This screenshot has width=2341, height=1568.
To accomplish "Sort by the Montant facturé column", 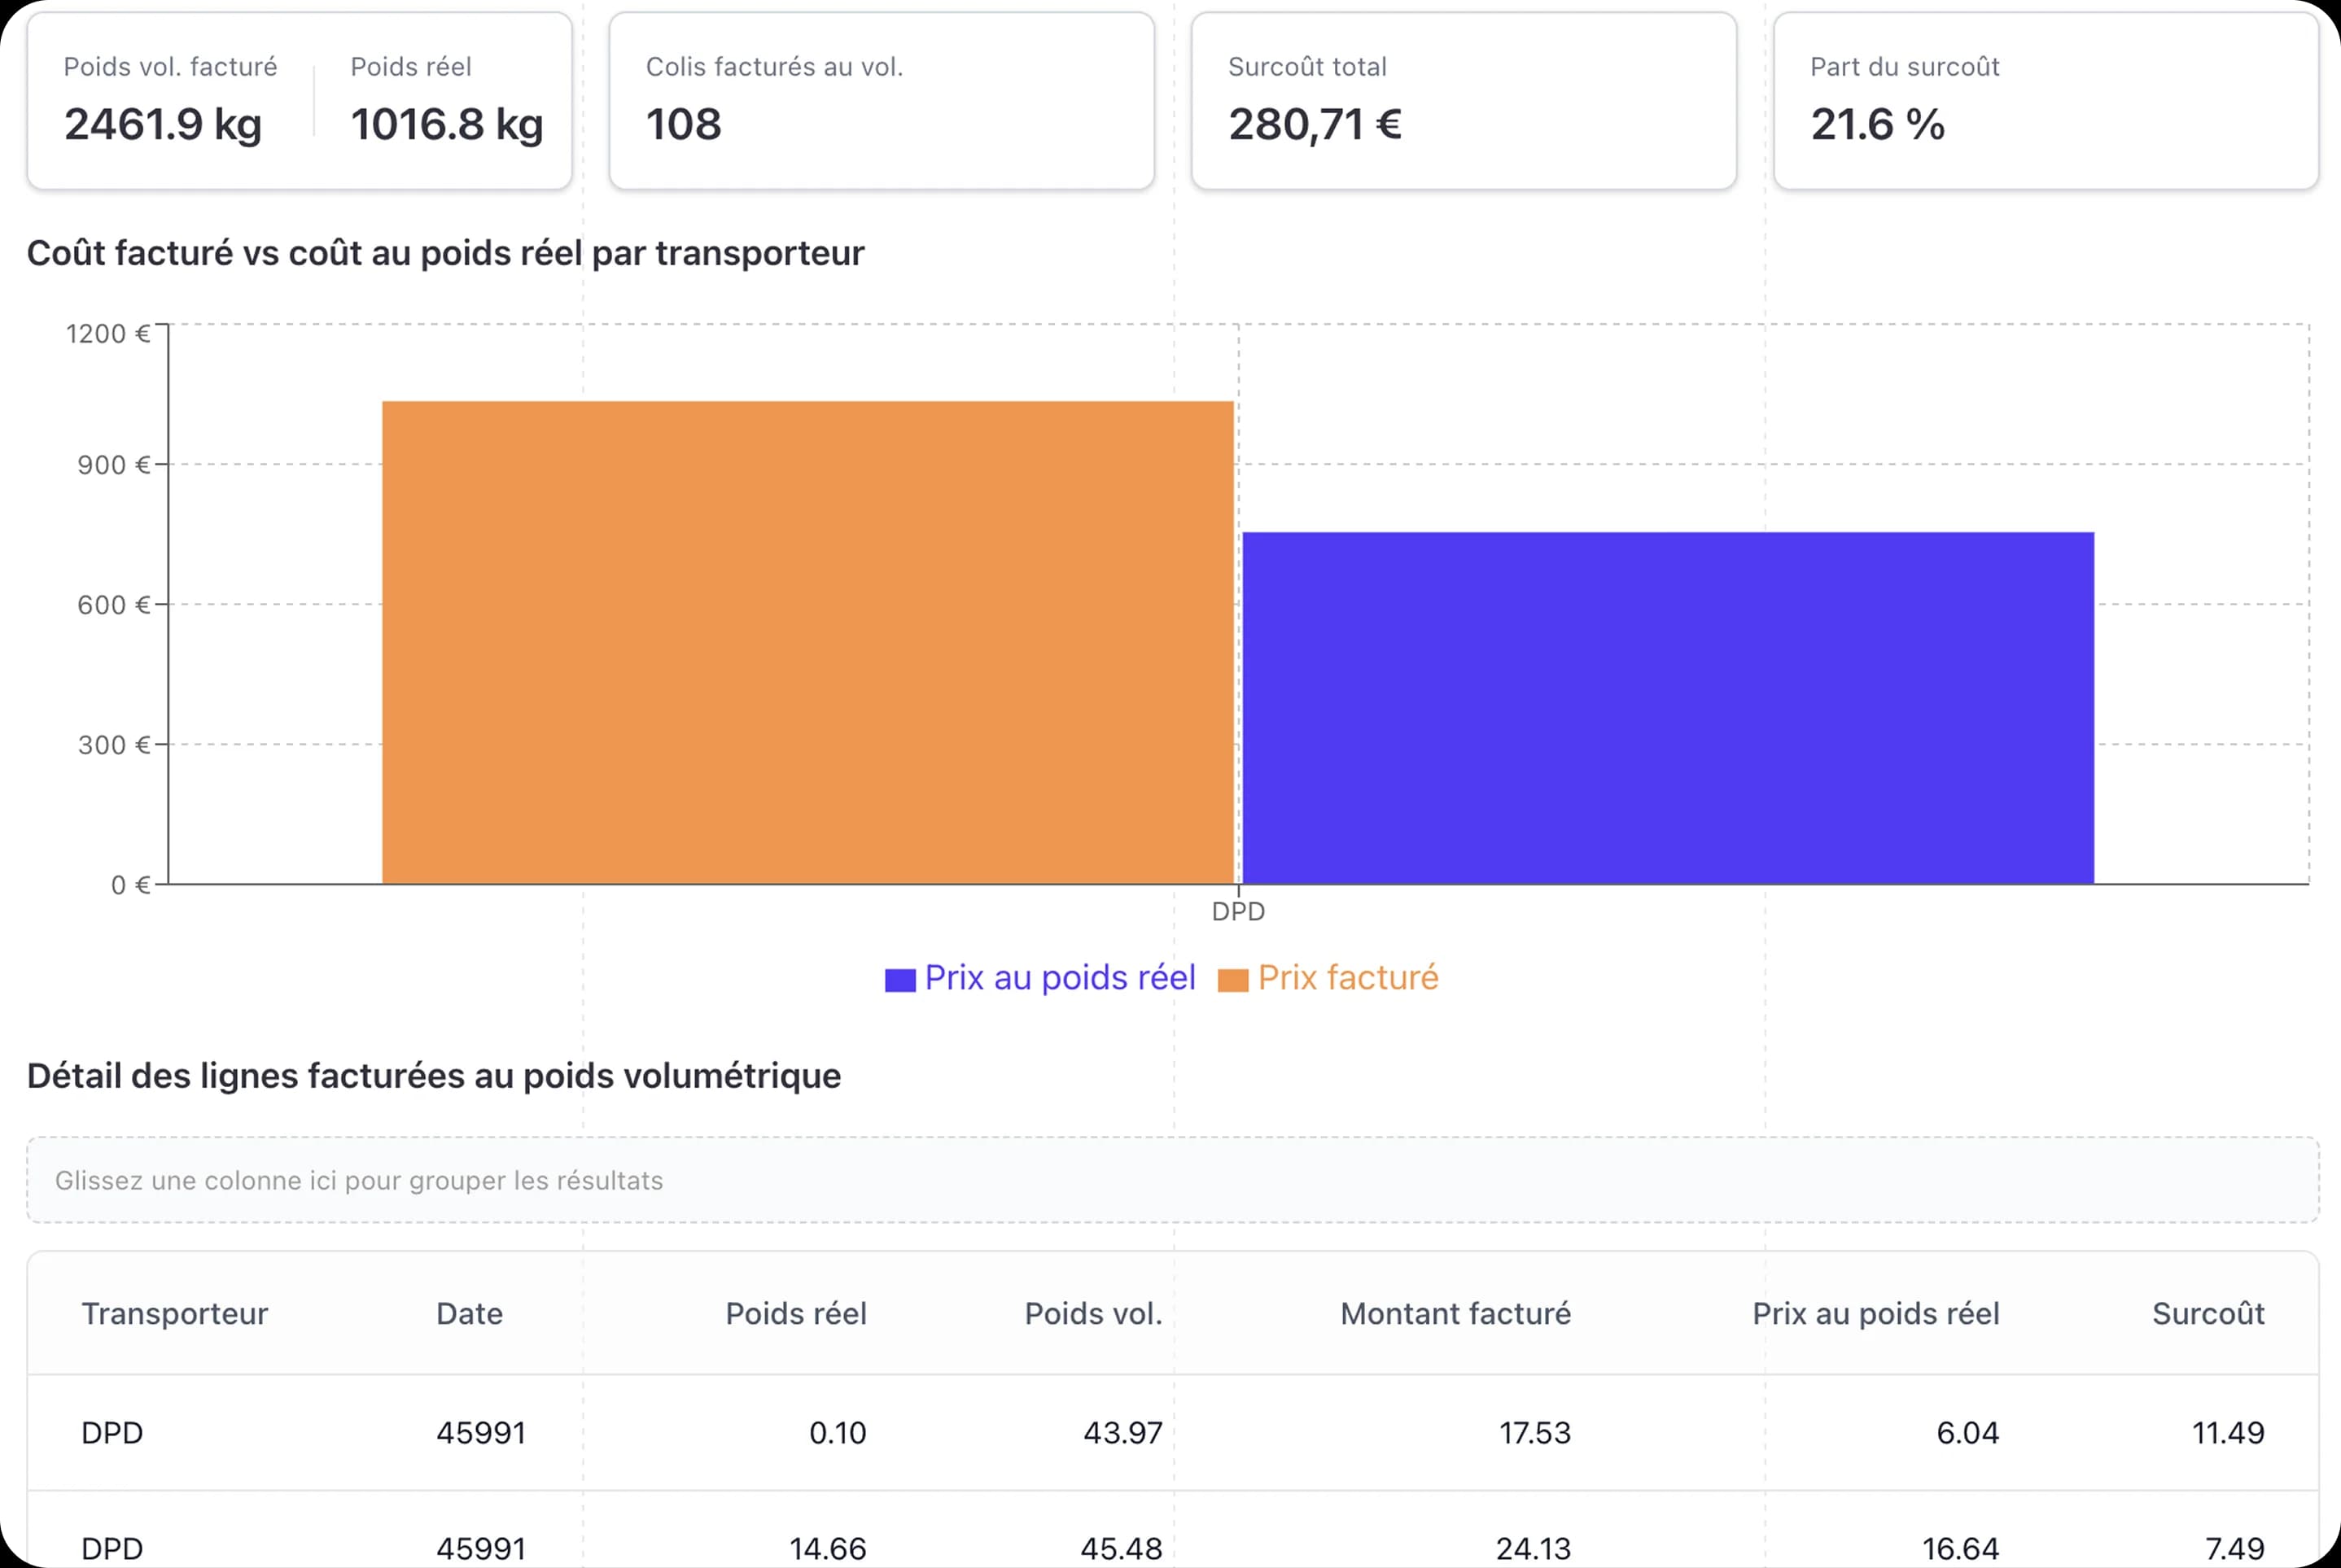I will coord(1455,1314).
